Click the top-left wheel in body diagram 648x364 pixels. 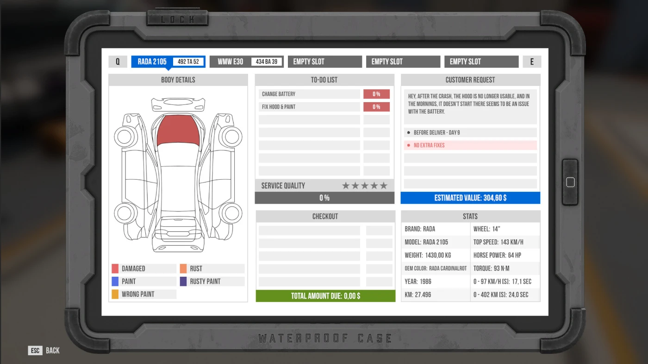pos(125,137)
